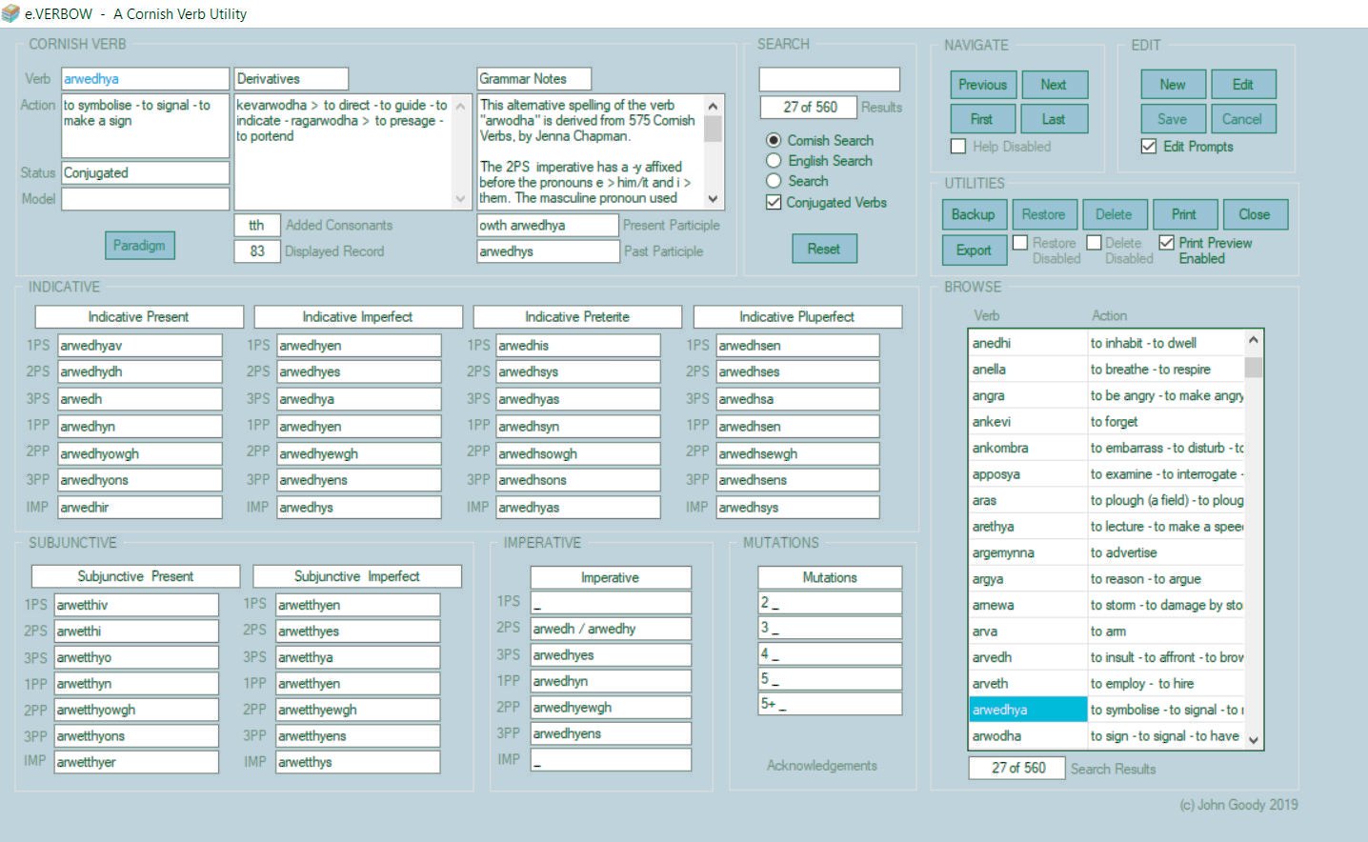Open the Paradigm view
Screen dimensions: 1368x842
(139, 245)
